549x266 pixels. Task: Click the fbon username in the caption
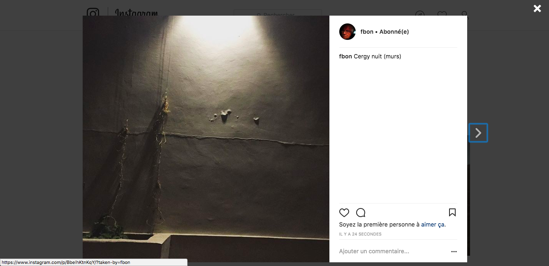pyautogui.click(x=345, y=56)
